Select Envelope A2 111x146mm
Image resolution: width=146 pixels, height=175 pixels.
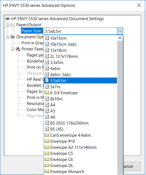[x=81, y=147]
